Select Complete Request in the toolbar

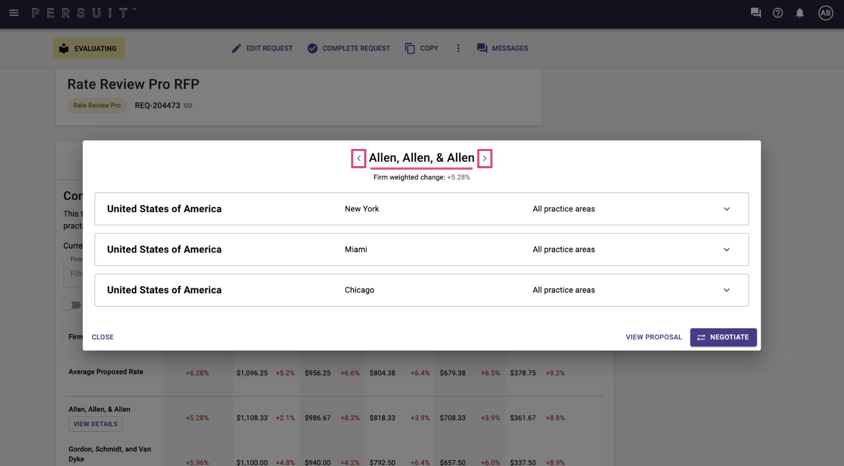tap(349, 48)
